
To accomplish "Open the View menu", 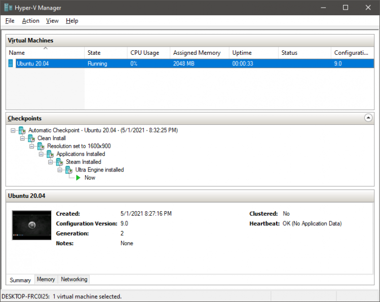I will [x=52, y=21].
